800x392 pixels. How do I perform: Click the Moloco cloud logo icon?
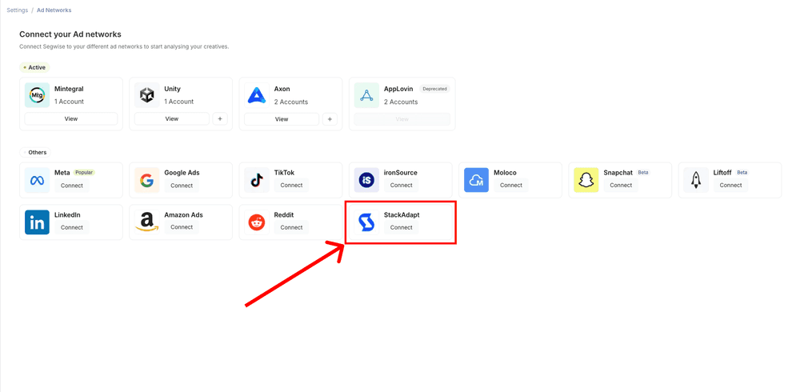(x=477, y=180)
